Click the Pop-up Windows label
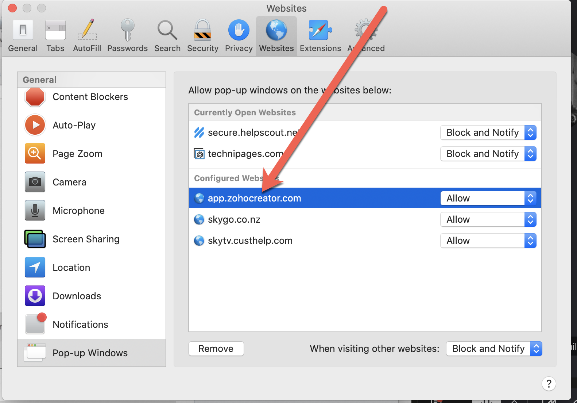Viewport: 577px width, 403px height. click(x=90, y=353)
